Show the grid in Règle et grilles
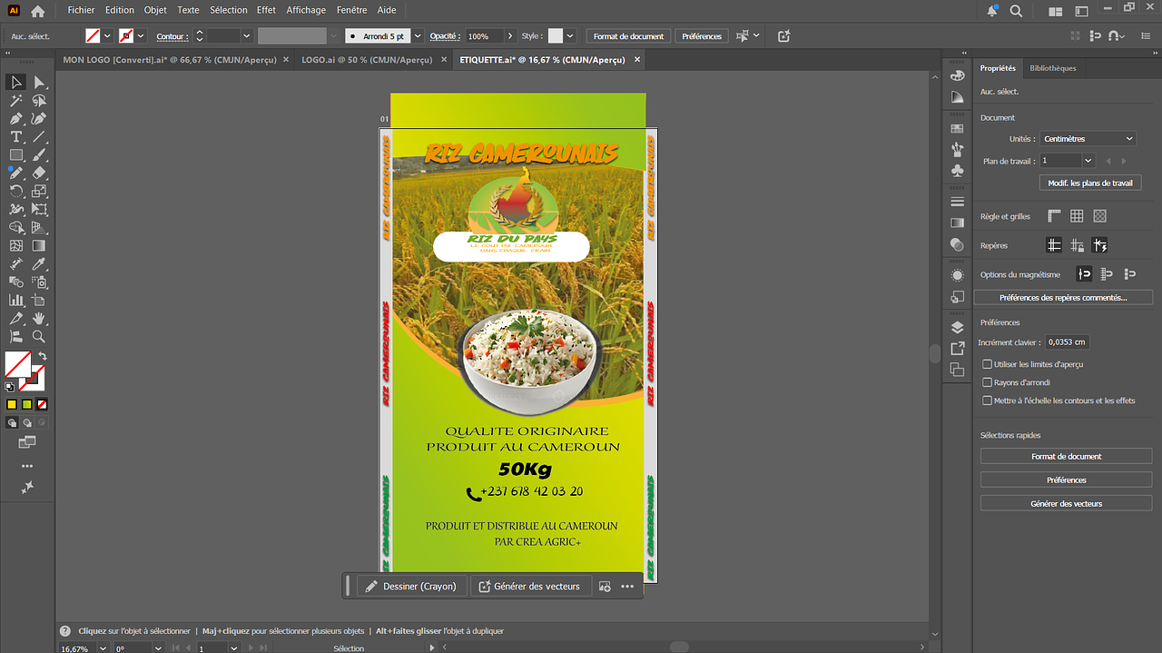Screen dimensions: 1162x653 pos(1077,216)
